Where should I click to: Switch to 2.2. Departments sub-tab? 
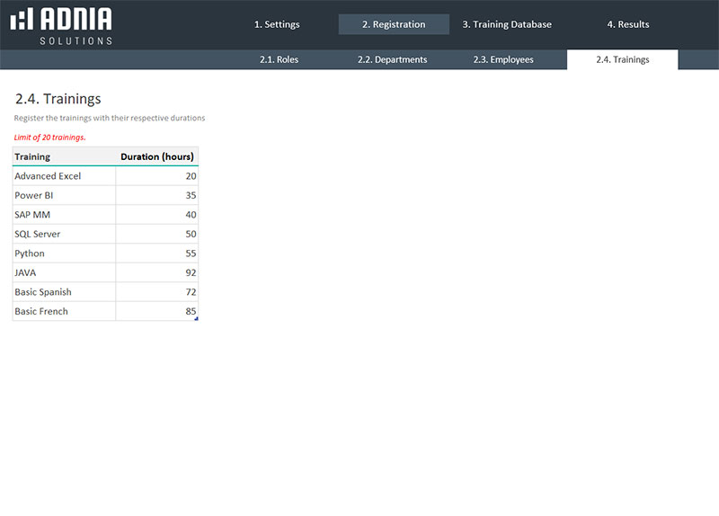pos(393,59)
